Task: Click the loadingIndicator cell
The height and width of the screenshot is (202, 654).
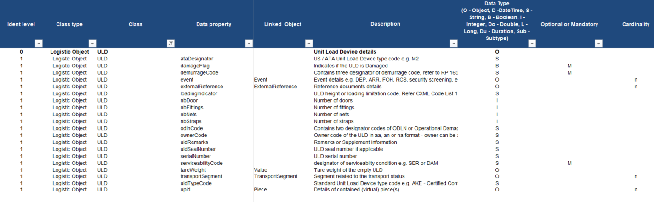Action: pos(199,93)
